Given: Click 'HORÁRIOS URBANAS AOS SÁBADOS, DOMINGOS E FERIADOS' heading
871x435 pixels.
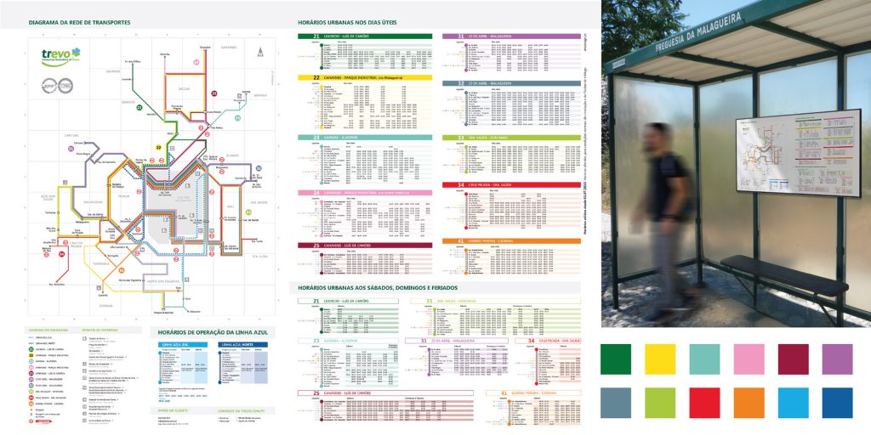Looking at the screenshot, I should (x=378, y=288).
